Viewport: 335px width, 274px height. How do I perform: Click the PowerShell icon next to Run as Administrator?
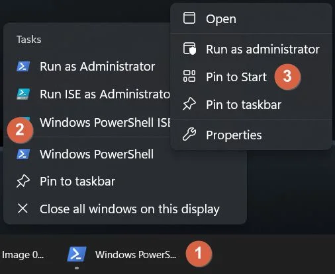coord(23,66)
